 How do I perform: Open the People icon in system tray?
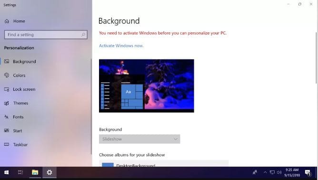[x=255, y=172]
